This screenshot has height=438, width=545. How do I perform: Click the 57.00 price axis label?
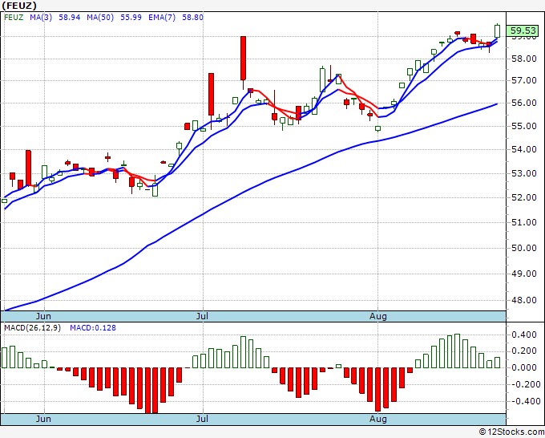524,80
